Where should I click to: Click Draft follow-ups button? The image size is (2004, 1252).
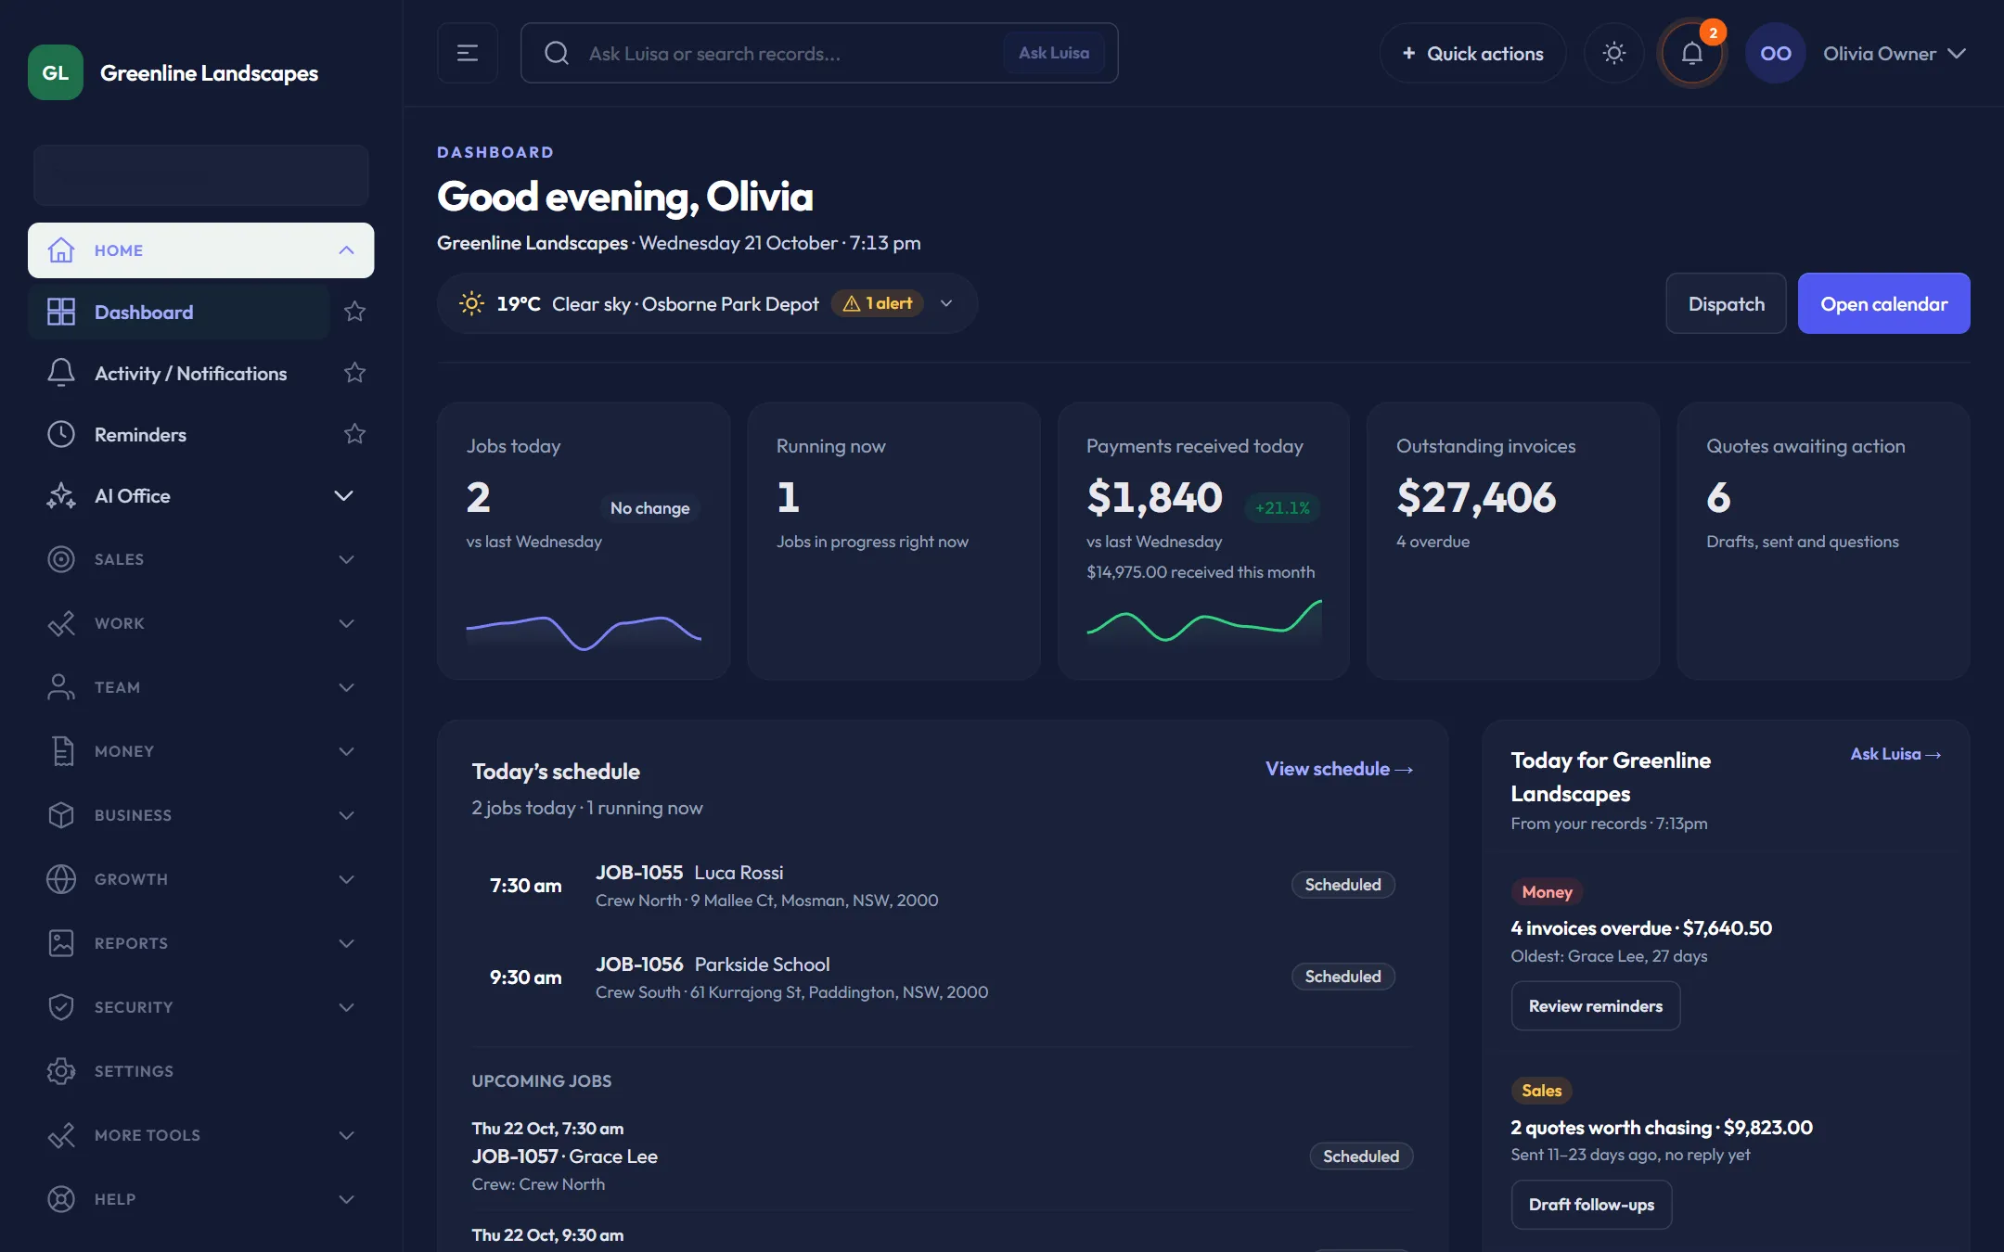point(1591,1205)
